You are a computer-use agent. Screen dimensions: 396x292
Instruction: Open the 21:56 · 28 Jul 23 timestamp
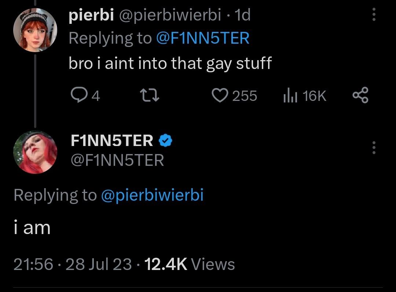73,264
